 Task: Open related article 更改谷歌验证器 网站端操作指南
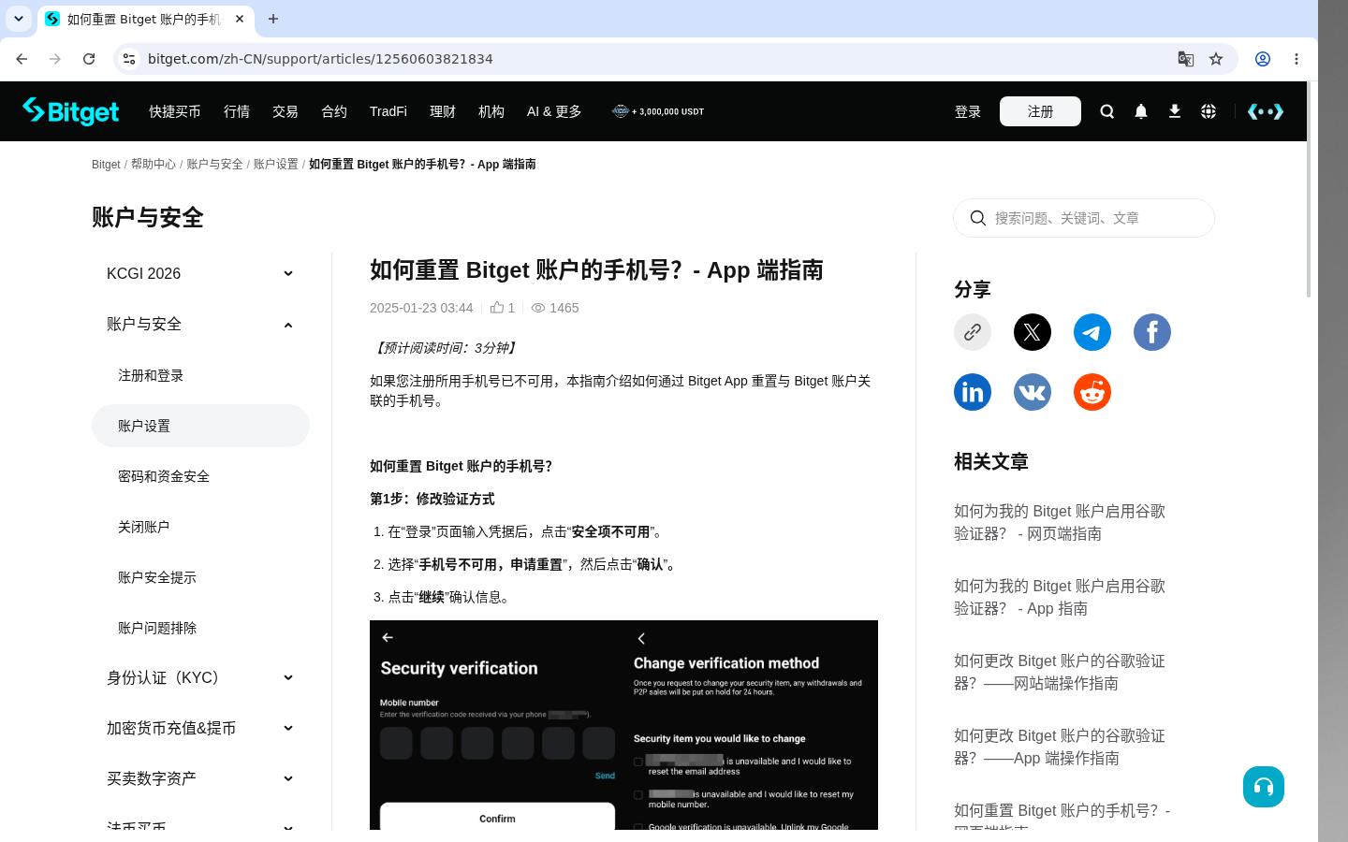pyautogui.click(x=1060, y=672)
